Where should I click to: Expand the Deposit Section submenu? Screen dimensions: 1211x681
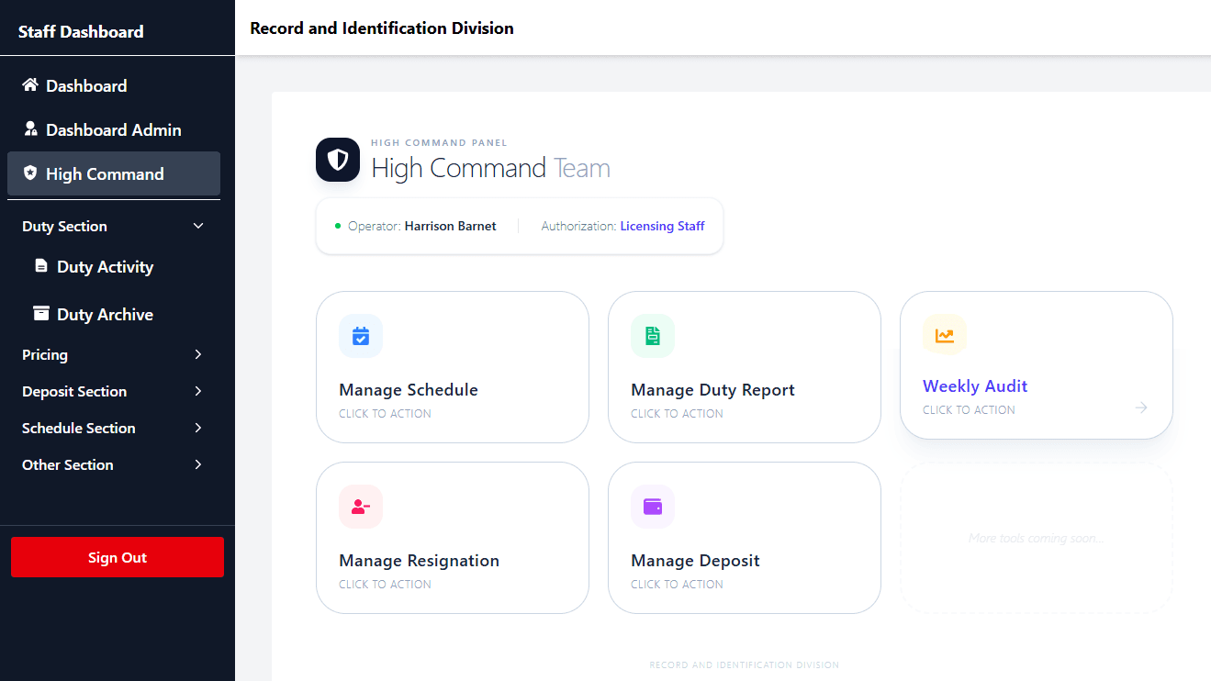[198, 392]
